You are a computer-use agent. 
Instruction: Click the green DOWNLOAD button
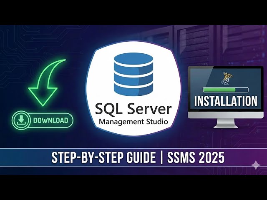(43, 120)
